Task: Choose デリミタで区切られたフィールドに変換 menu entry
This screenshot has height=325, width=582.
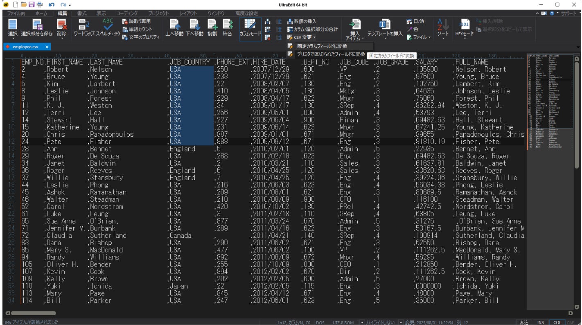Action: pyautogui.click(x=330, y=54)
